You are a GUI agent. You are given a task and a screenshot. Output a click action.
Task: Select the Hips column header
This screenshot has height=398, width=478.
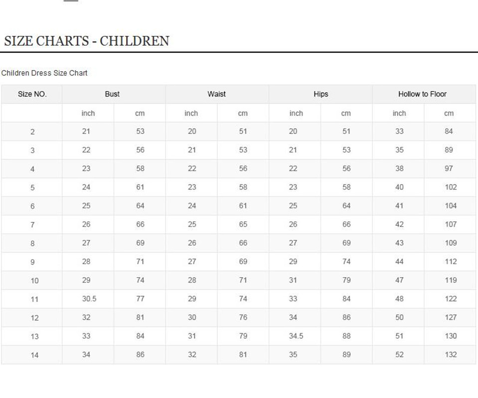click(x=320, y=94)
